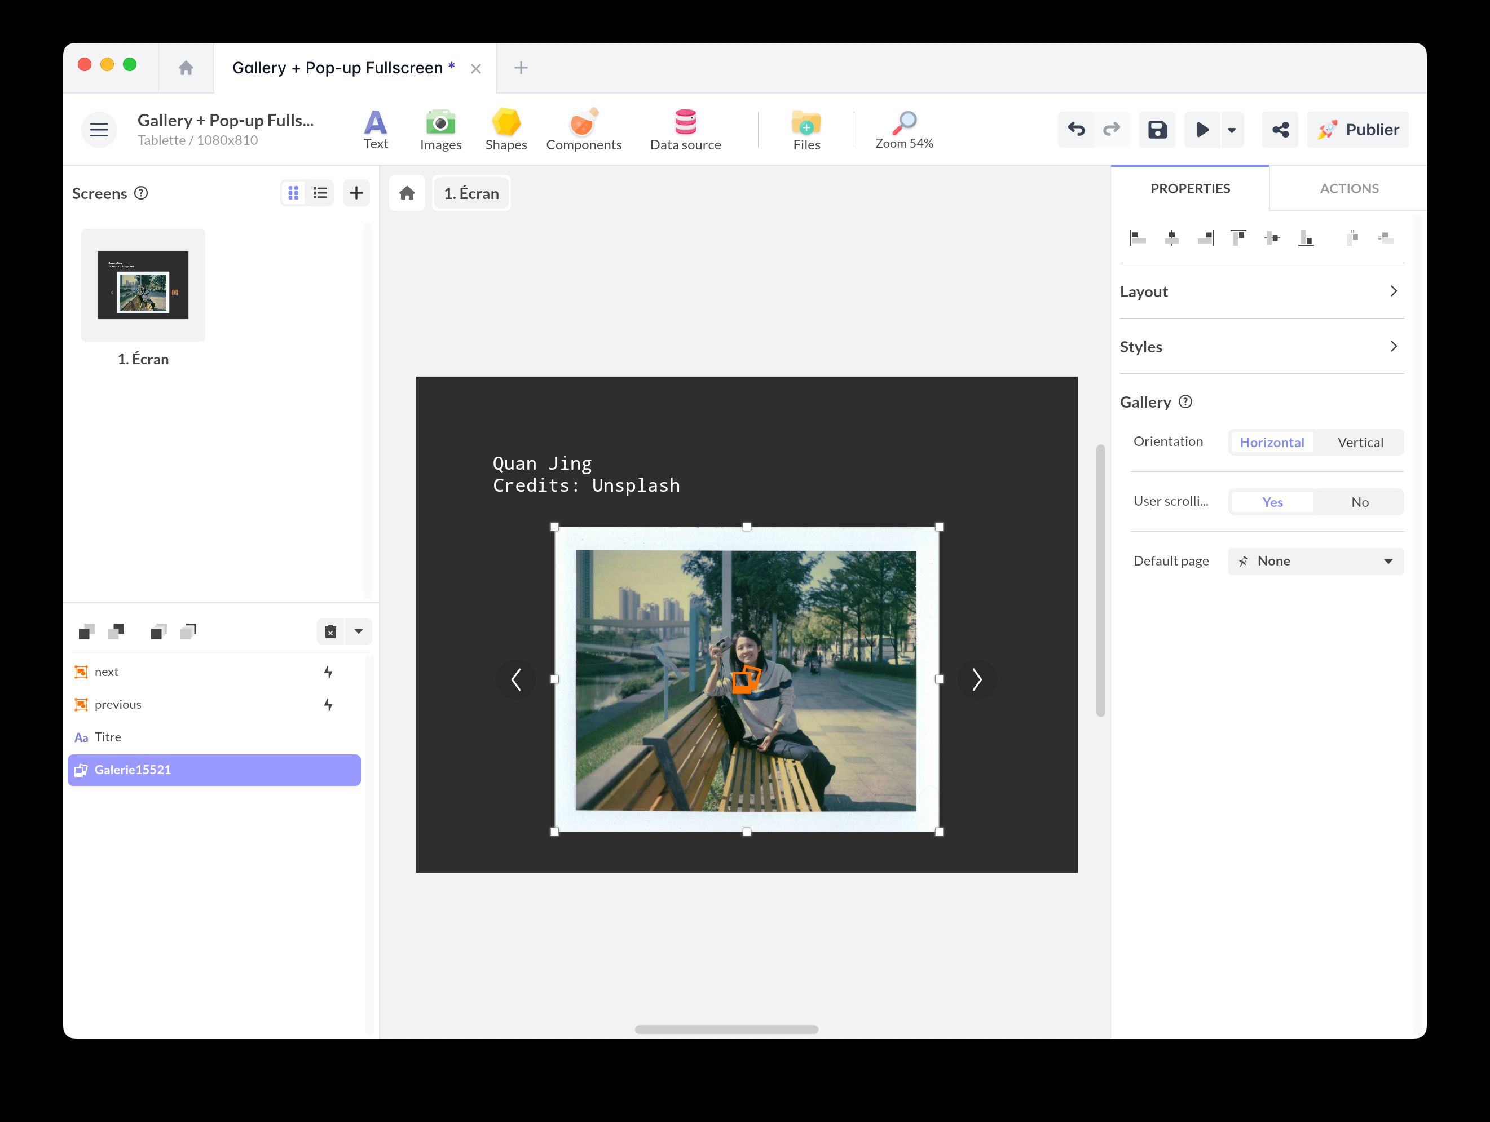Set User scrolling to No
The height and width of the screenshot is (1122, 1490).
click(1359, 502)
